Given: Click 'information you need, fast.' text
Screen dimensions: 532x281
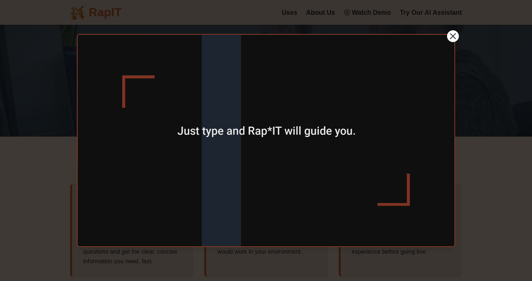Looking at the screenshot, I should click(x=118, y=261).
